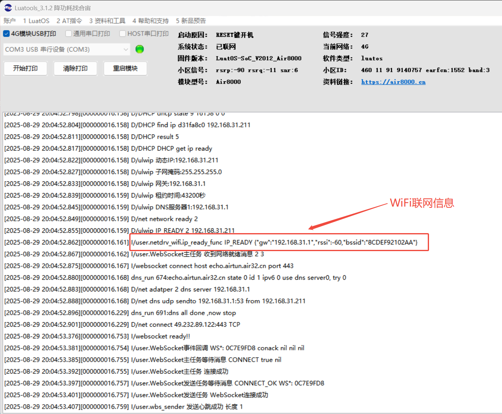Click log line D/net adatper 2 dns server
This screenshot has height=414, width=502.
coord(127,289)
